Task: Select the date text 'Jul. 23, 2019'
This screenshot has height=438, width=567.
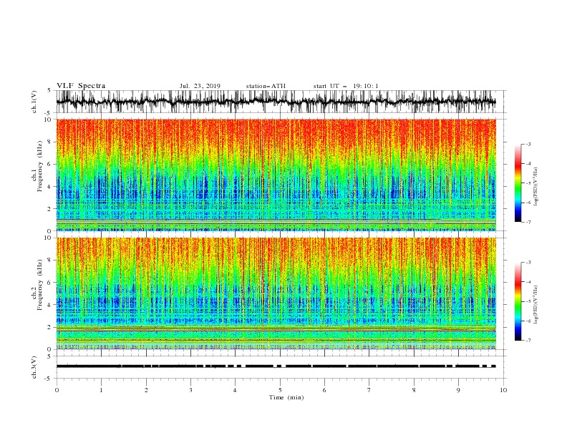Action: tap(200, 86)
